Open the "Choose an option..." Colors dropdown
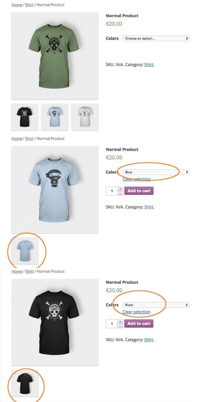 [156, 38]
